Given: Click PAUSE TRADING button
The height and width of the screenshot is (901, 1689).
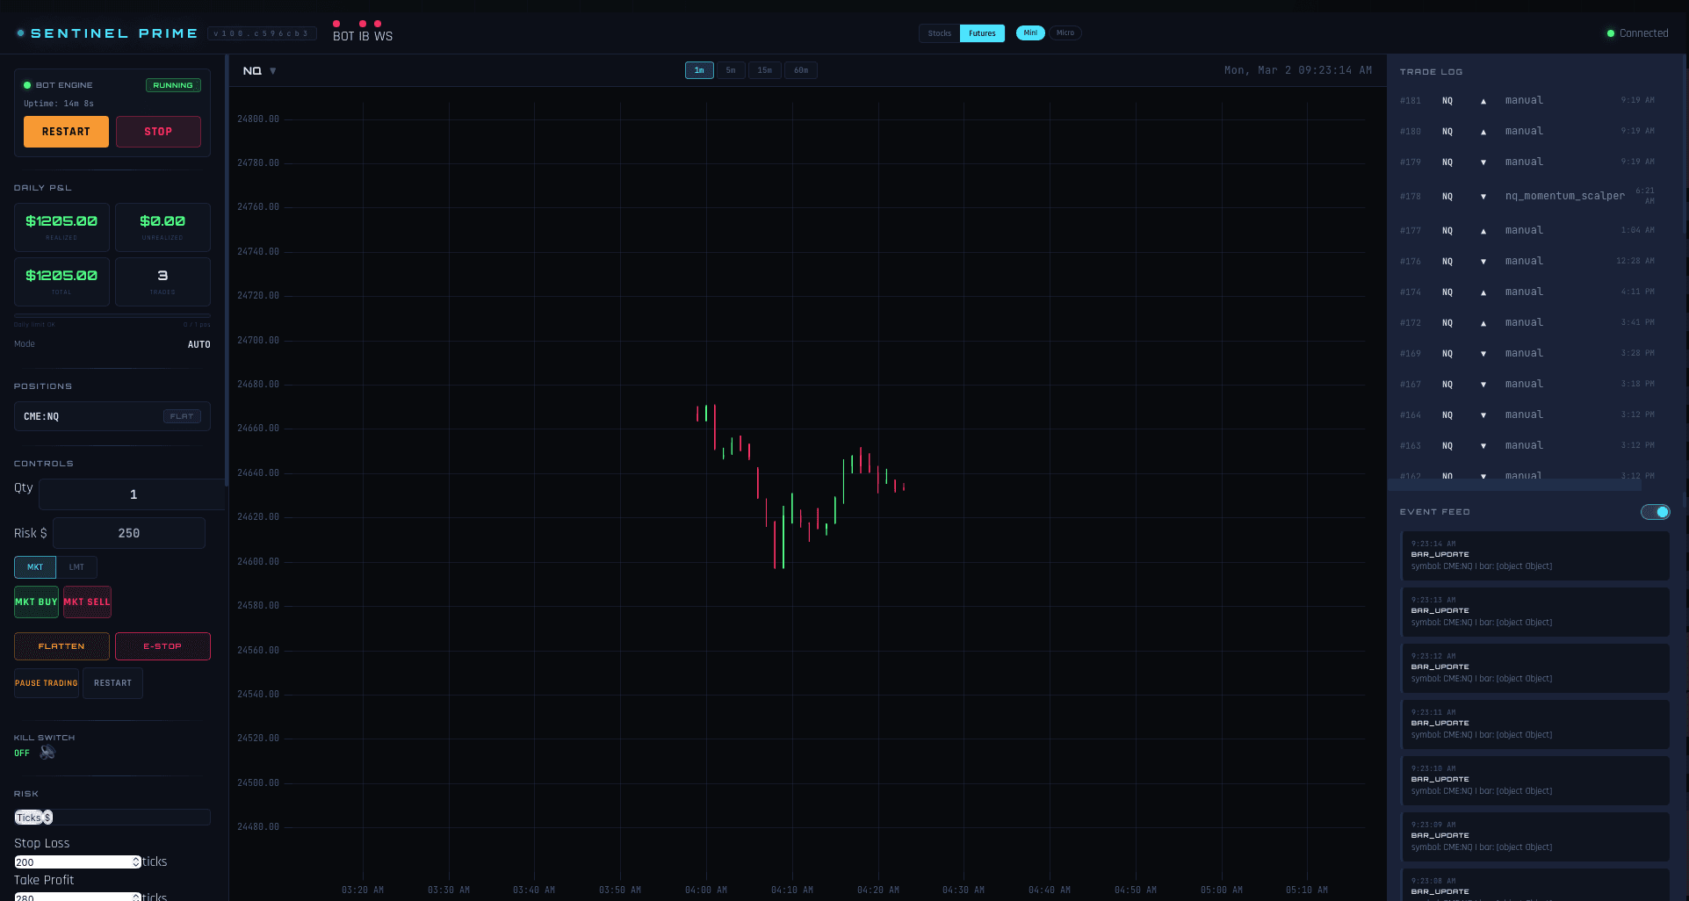Looking at the screenshot, I should 46,683.
